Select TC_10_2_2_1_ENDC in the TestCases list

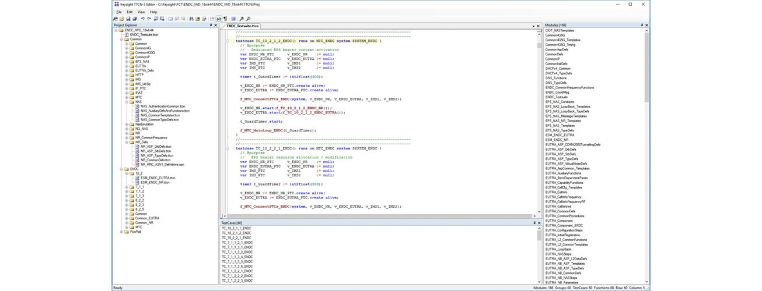tap(236, 238)
